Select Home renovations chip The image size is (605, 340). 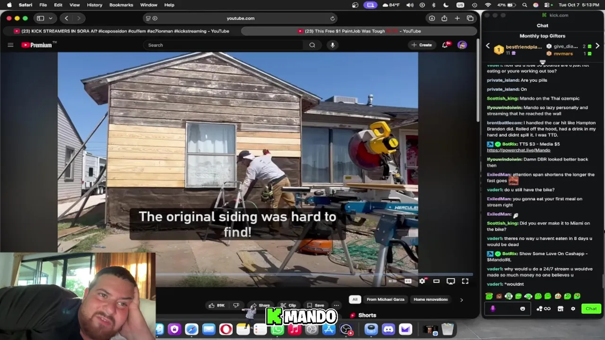(431, 299)
